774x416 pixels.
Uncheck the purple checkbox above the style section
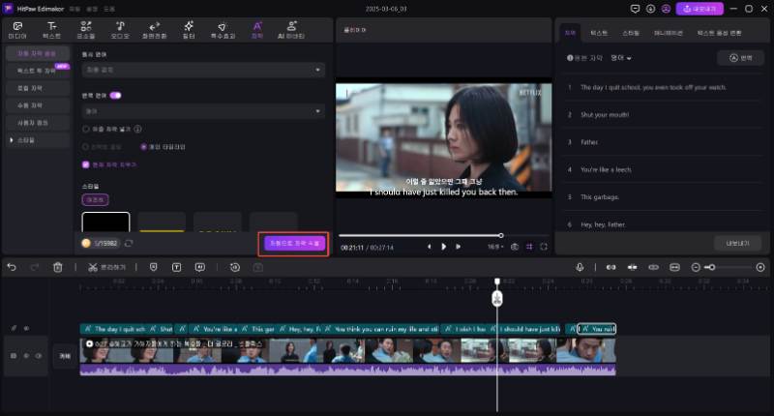(x=85, y=164)
